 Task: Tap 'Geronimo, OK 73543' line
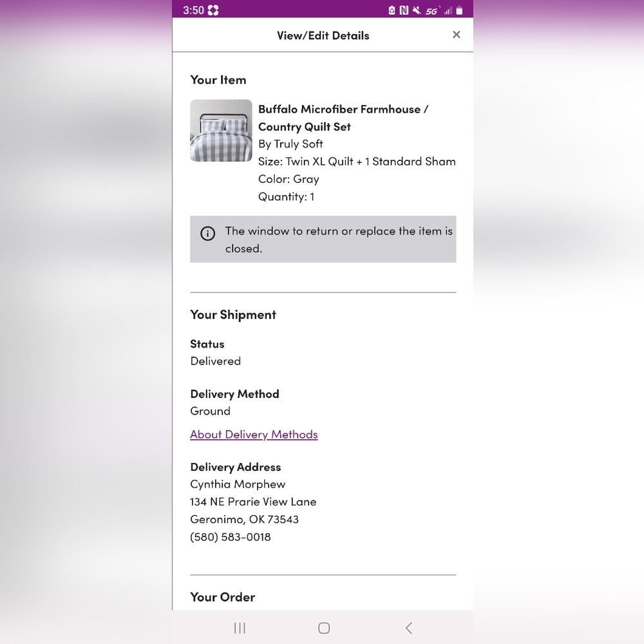(x=244, y=520)
